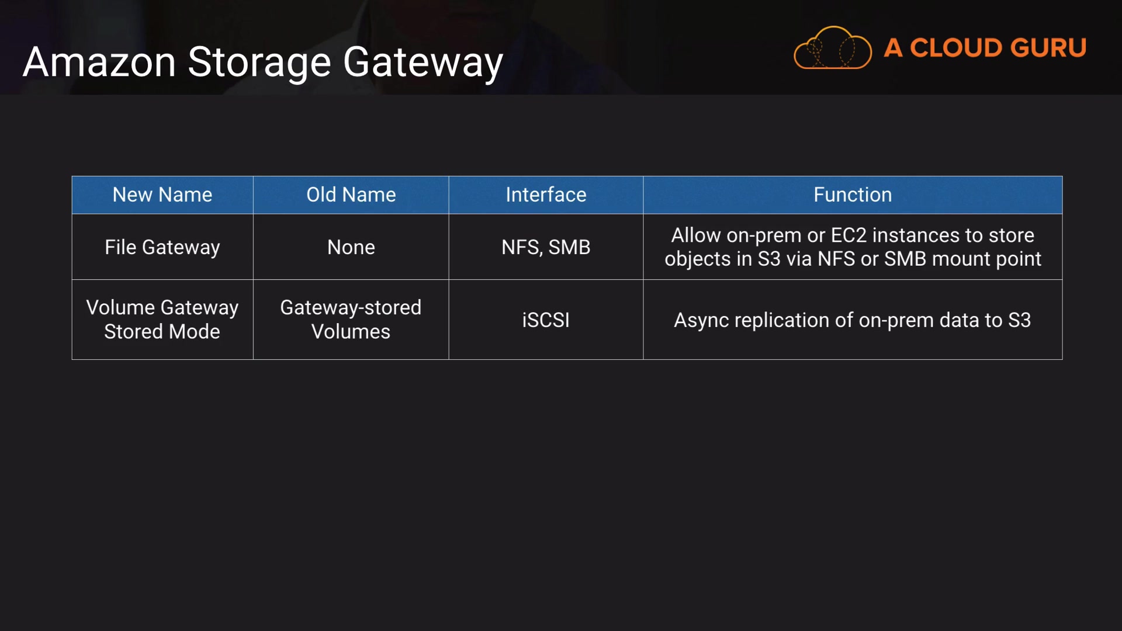Click the word "Amazon" in the slide title

tap(99, 62)
